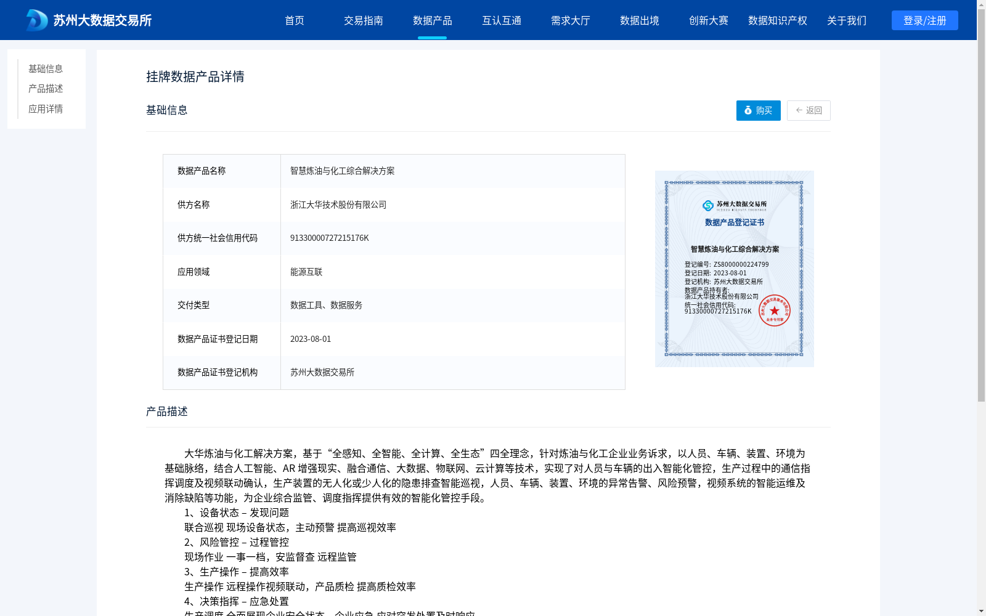Jump to 基础信息 section in sidebar
The height and width of the screenshot is (616, 986).
[x=46, y=68]
